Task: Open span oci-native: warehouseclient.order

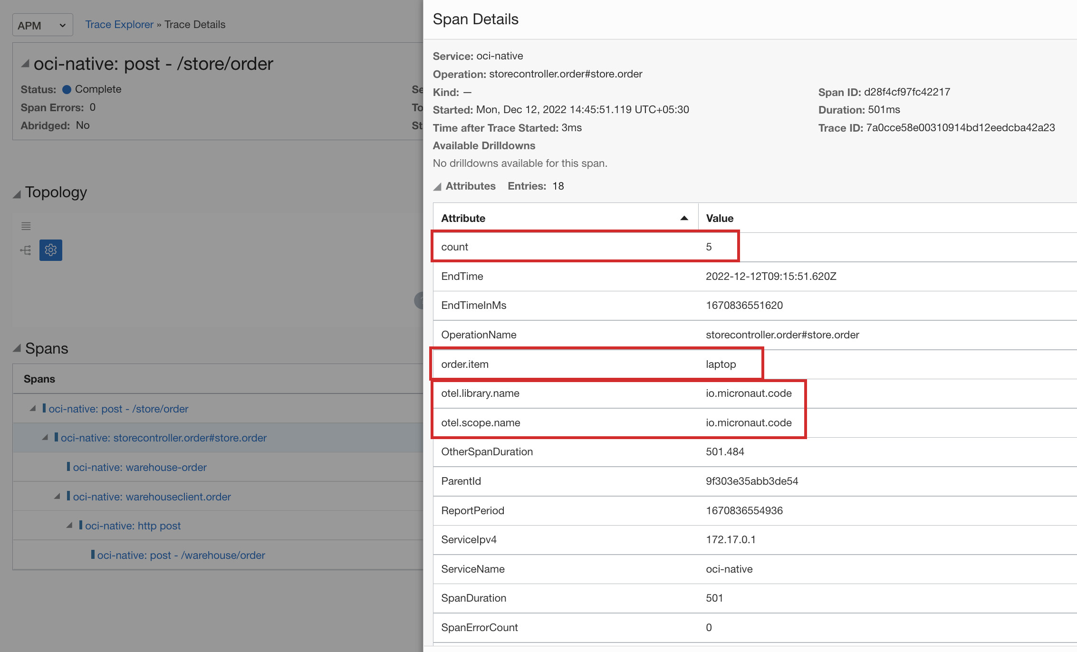Action: coord(152,497)
